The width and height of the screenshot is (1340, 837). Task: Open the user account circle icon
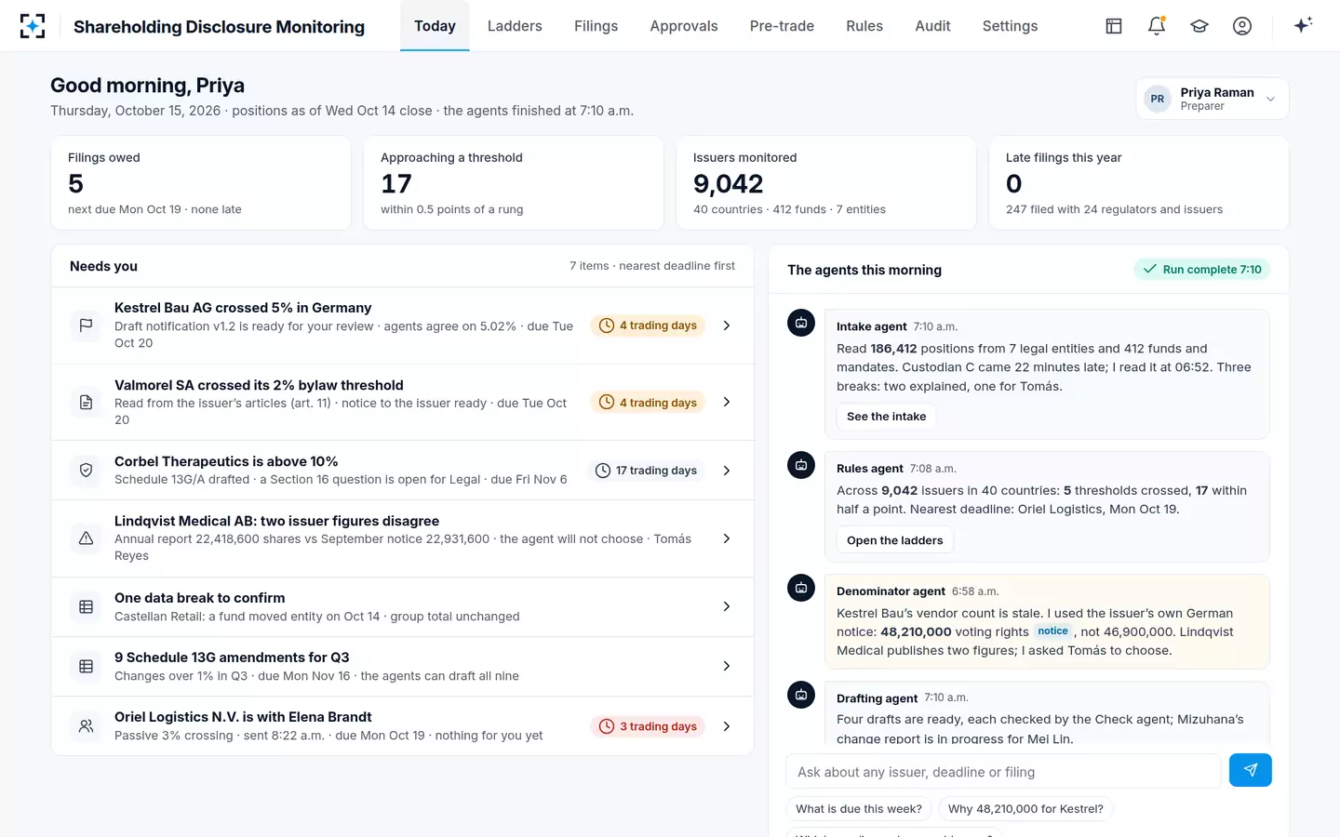(1242, 26)
